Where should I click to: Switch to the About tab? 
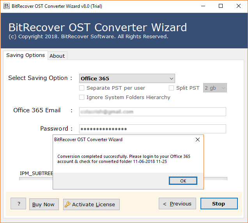pos(57,56)
